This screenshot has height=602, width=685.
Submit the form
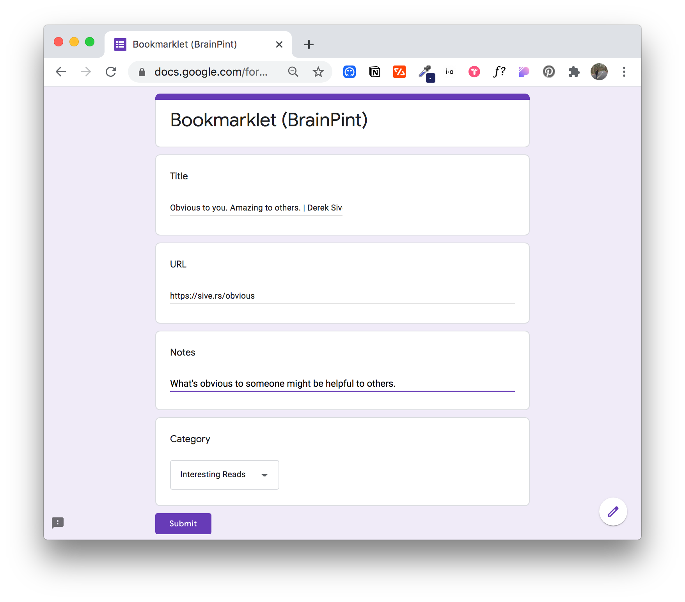coord(183,524)
